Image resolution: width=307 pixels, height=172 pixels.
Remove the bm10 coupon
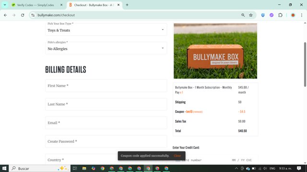tap(198, 112)
